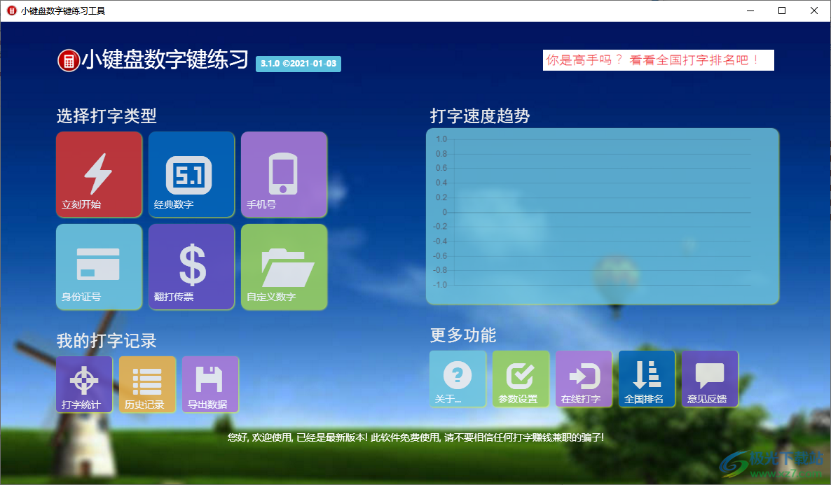The width and height of the screenshot is (831, 485).
Task: Click the title bar app icon
Action: click(12, 10)
